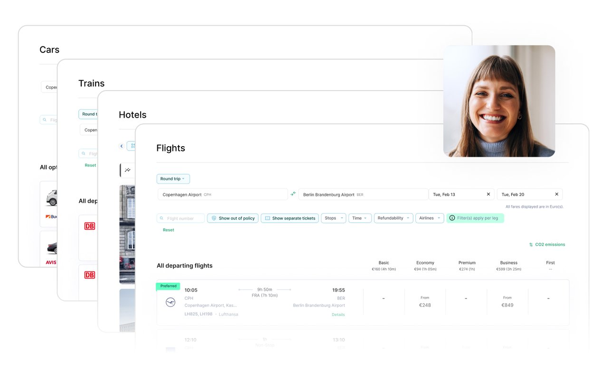Toggle Show separate tickets filter
This screenshot has width=613, height=391.
290,218
